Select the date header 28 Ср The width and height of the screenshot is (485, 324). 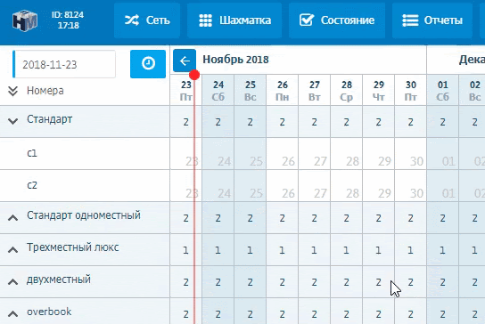[347, 90]
